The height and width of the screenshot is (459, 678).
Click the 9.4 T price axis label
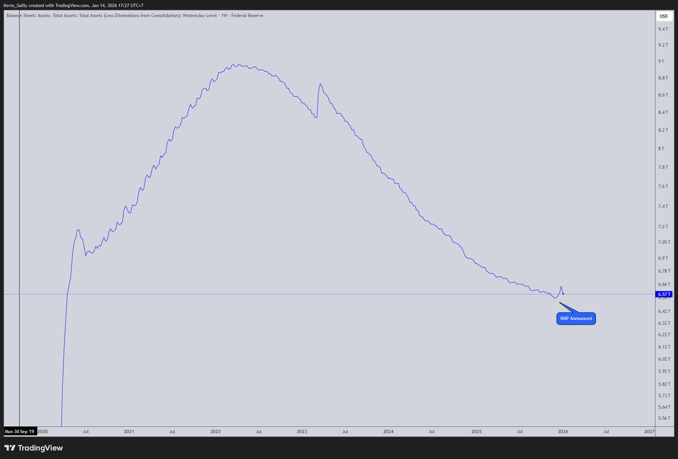click(x=663, y=29)
